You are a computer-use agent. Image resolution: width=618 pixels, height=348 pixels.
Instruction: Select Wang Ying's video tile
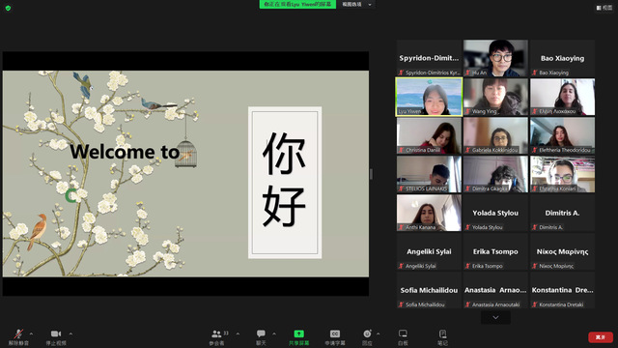point(495,97)
